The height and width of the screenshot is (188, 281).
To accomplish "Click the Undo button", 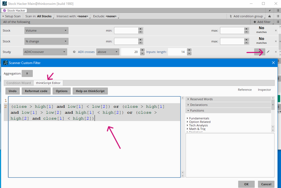I will 12,91.
